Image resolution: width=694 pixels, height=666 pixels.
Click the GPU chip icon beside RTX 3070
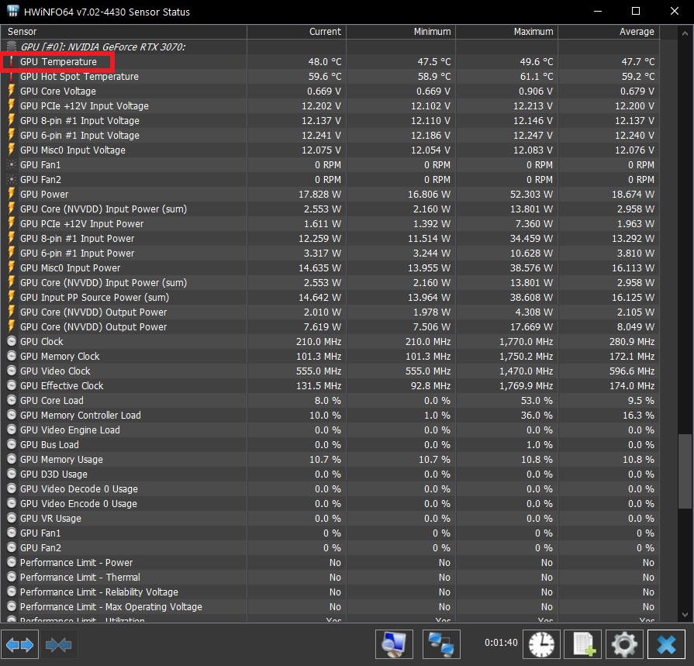point(12,47)
